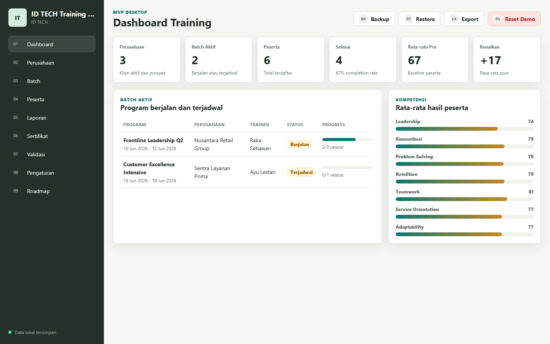Image resolution: width=550 pixels, height=344 pixels.
Task: Click the Program berjalan dan terjadwal heading
Action: coord(171,108)
